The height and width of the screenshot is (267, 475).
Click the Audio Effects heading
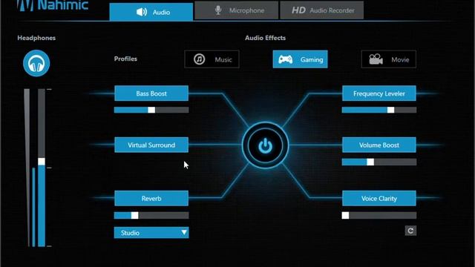coord(266,38)
